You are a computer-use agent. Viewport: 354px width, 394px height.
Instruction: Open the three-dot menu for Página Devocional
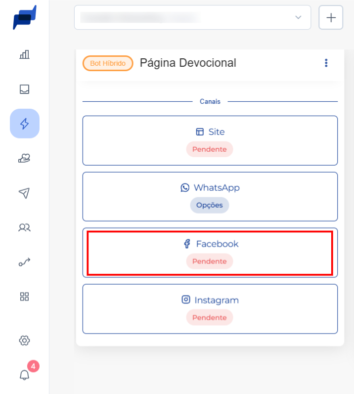(326, 63)
